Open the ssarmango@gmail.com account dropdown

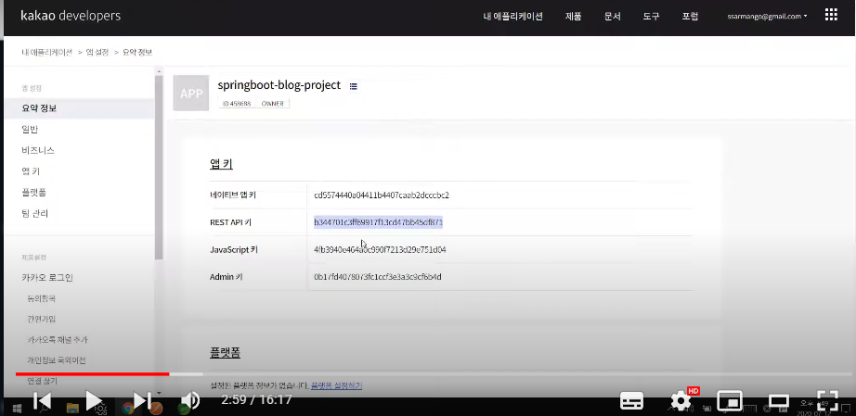(x=767, y=17)
